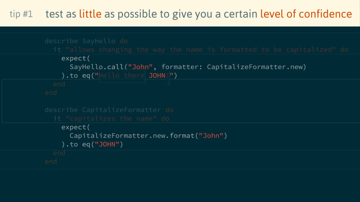Click the ".to eq" after the SayHello call
The height and width of the screenshot is (202, 360).
pyautogui.click(x=78, y=75)
